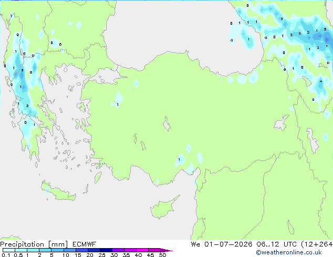Click the above-50 mm legend arrow tip
The image size is (333, 257).
coord(166,250)
